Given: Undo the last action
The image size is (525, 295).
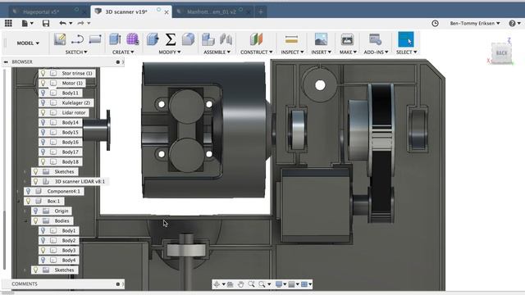Looking at the screenshot, I should click(x=62, y=23).
